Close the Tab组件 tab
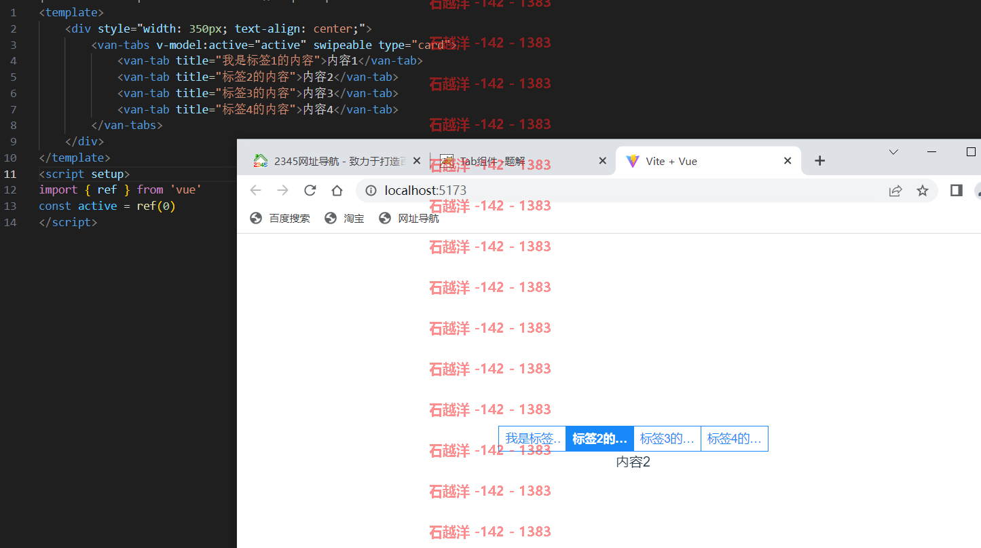This screenshot has height=548, width=981. click(602, 161)
